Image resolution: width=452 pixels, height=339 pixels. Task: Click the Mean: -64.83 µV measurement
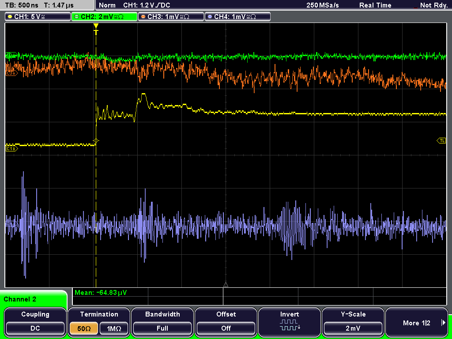tap(101, 293)
